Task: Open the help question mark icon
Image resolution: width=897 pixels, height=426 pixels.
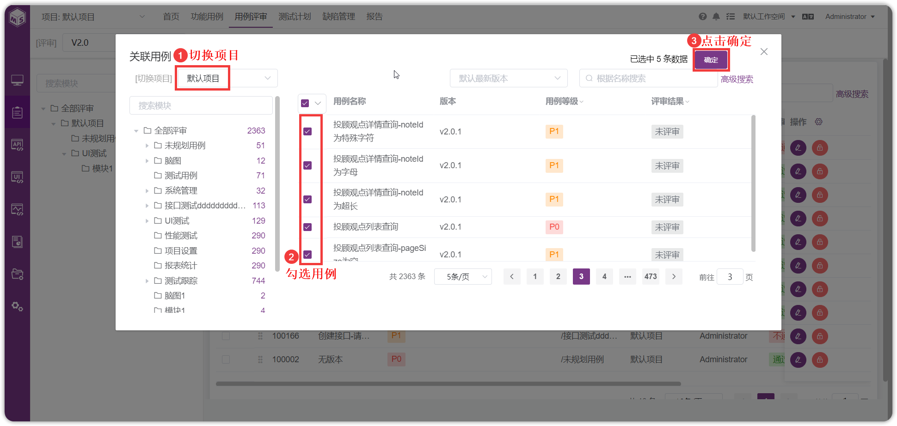Action: click(x=703, y=17)
